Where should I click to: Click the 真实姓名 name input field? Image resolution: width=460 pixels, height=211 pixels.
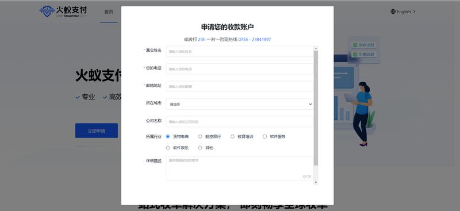click(x=239, y=51)
